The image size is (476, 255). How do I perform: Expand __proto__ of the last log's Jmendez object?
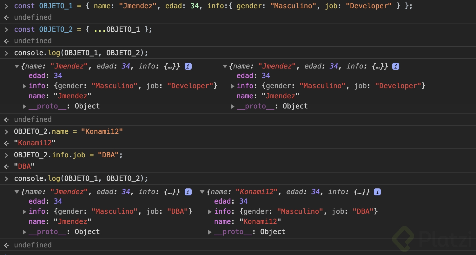click(24, 232)
